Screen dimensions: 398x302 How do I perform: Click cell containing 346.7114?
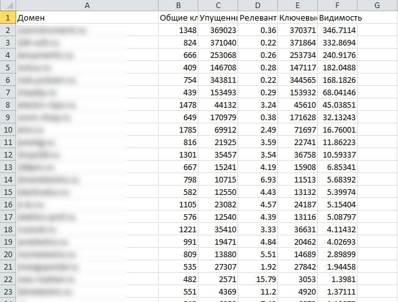pyautogui.click(x=338, y=30)
